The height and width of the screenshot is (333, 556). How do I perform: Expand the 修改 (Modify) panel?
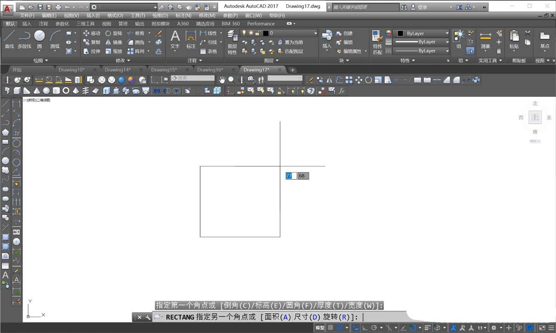pyautogui.click(x=123, y=60)
